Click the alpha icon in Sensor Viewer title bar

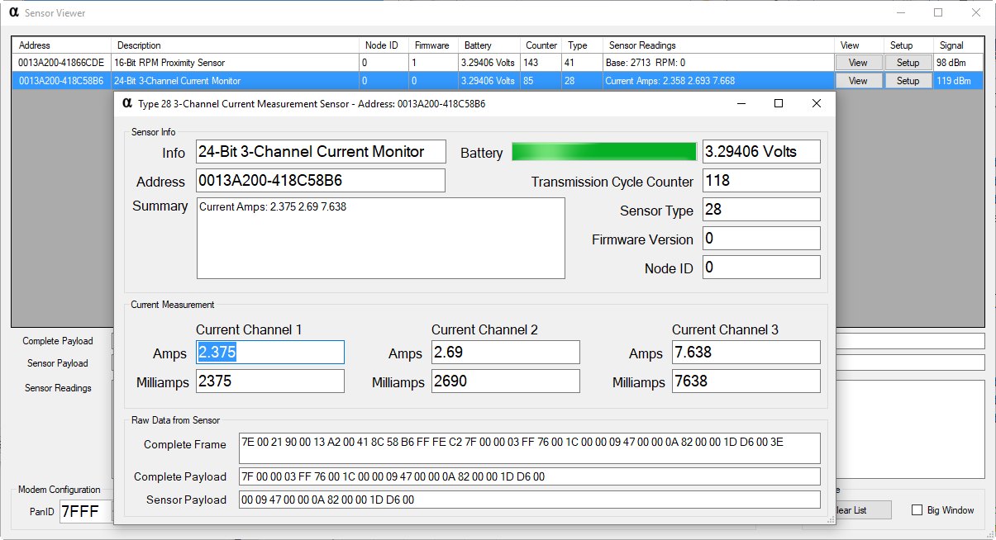[14, 12]
